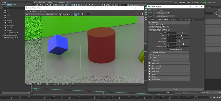Click the wireframe cube icon in viewport toolbar
Image resolution: width=221 pixels, height=101 pixels.
point(72,5)
